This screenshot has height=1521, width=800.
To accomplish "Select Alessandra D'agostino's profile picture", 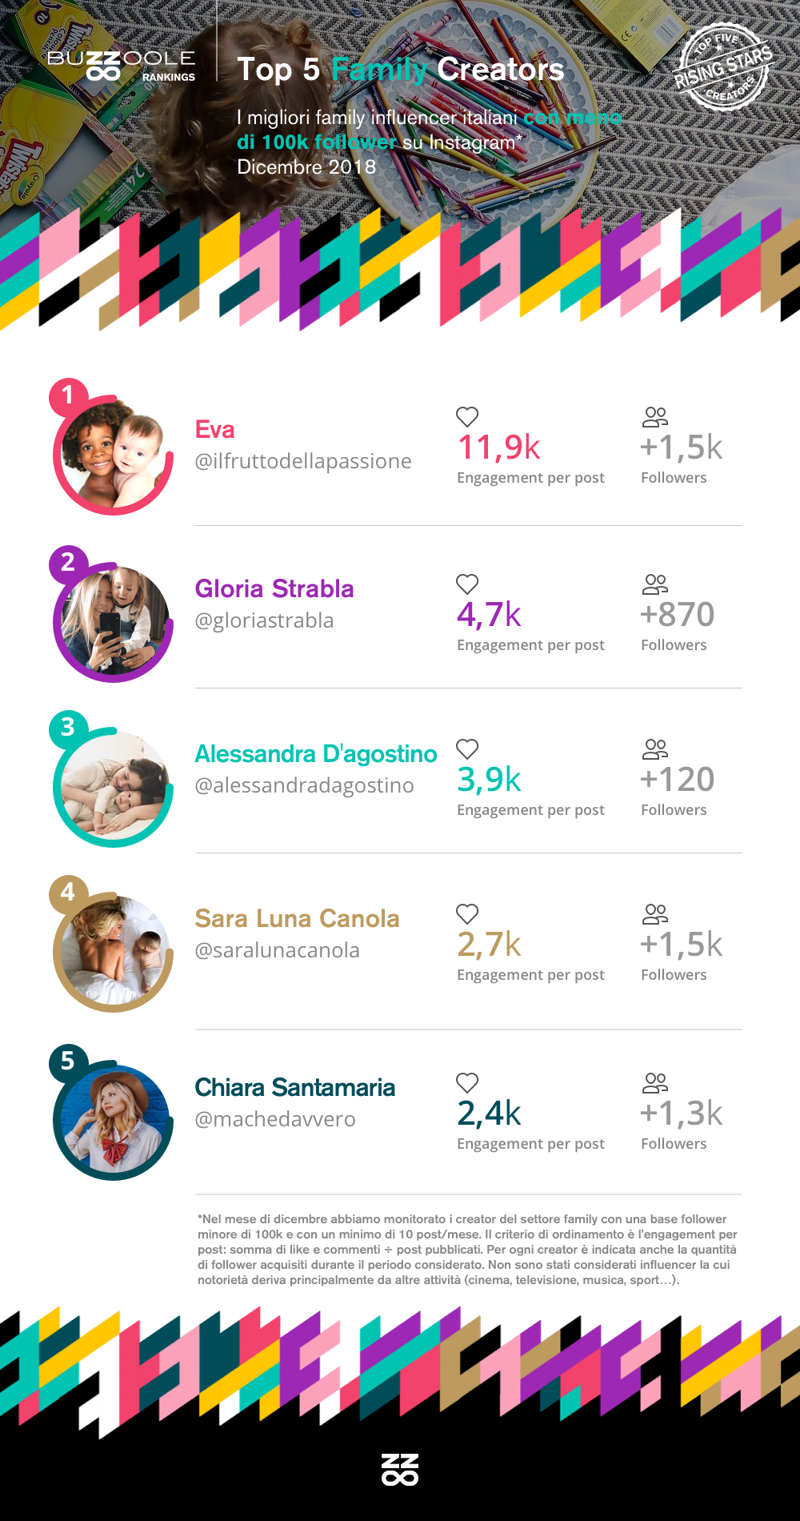I will pos(114,787).
